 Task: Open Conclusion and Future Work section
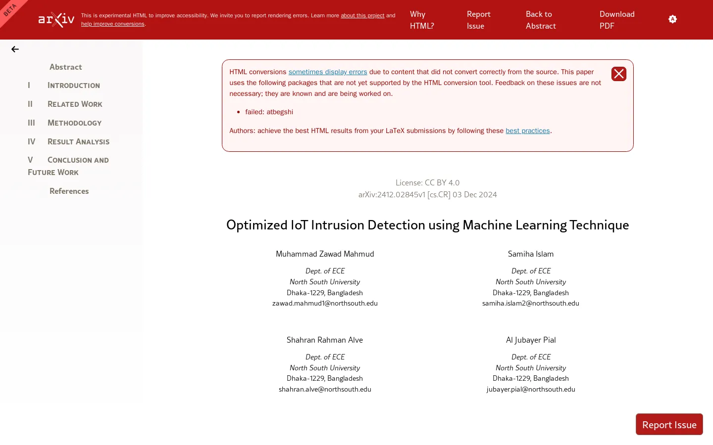tap(78, 160)
